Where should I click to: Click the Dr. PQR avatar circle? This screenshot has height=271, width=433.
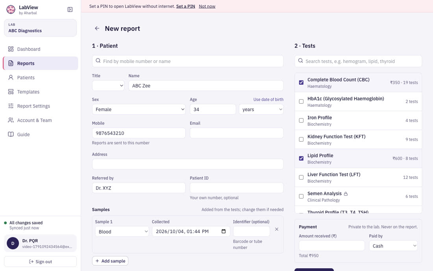coord(13,243)
